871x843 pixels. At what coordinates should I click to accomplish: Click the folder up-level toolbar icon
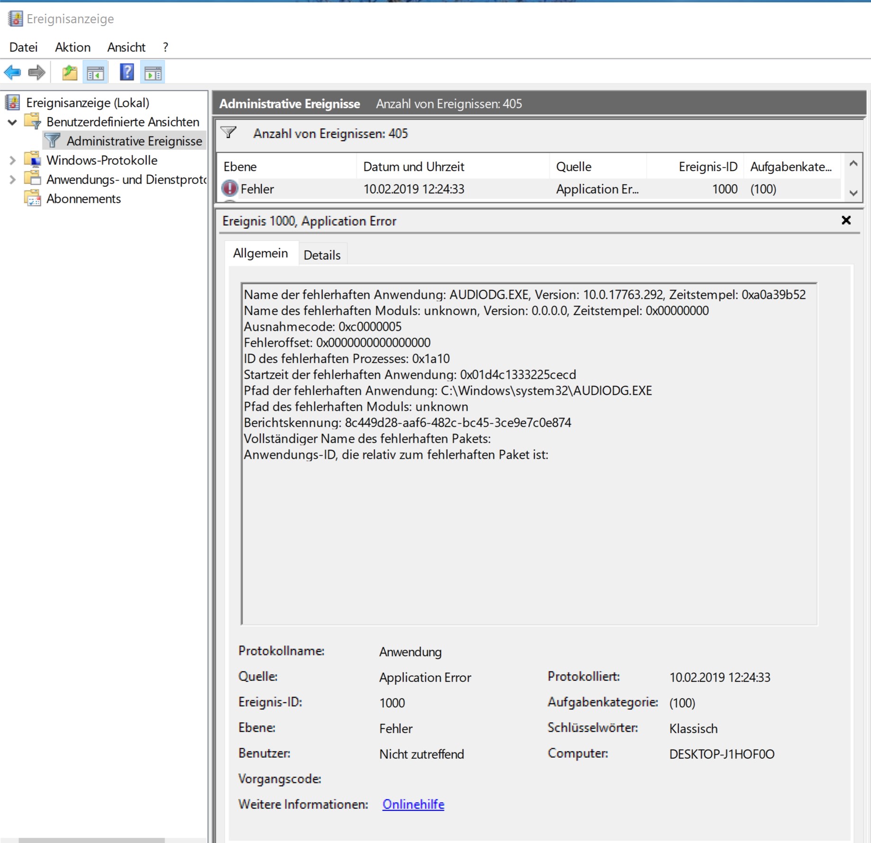(x=70, y=73)
